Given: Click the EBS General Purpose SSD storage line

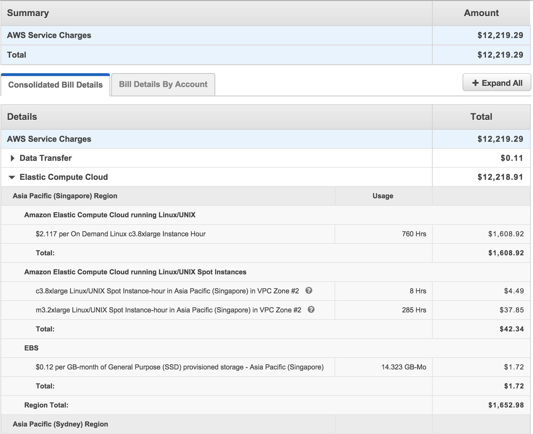Looking at the screenshot, I should point(179,367).
